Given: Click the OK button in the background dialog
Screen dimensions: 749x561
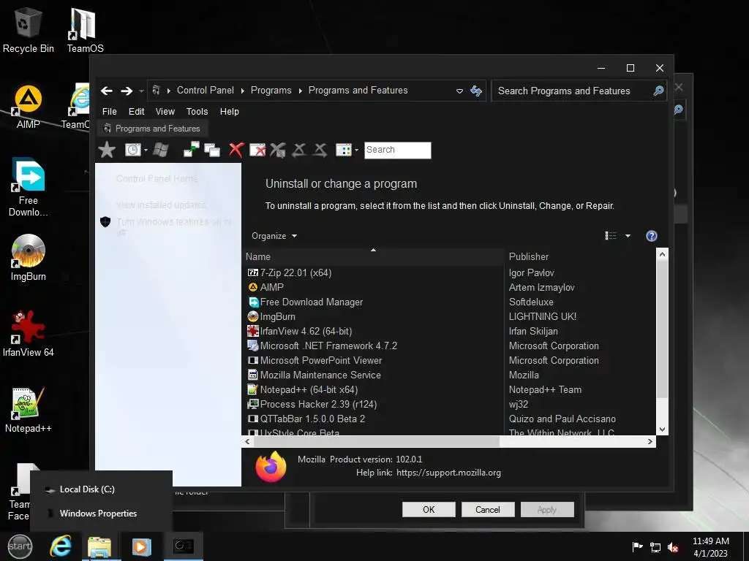Looking at the screenshot, I should (x=429, y=509).
